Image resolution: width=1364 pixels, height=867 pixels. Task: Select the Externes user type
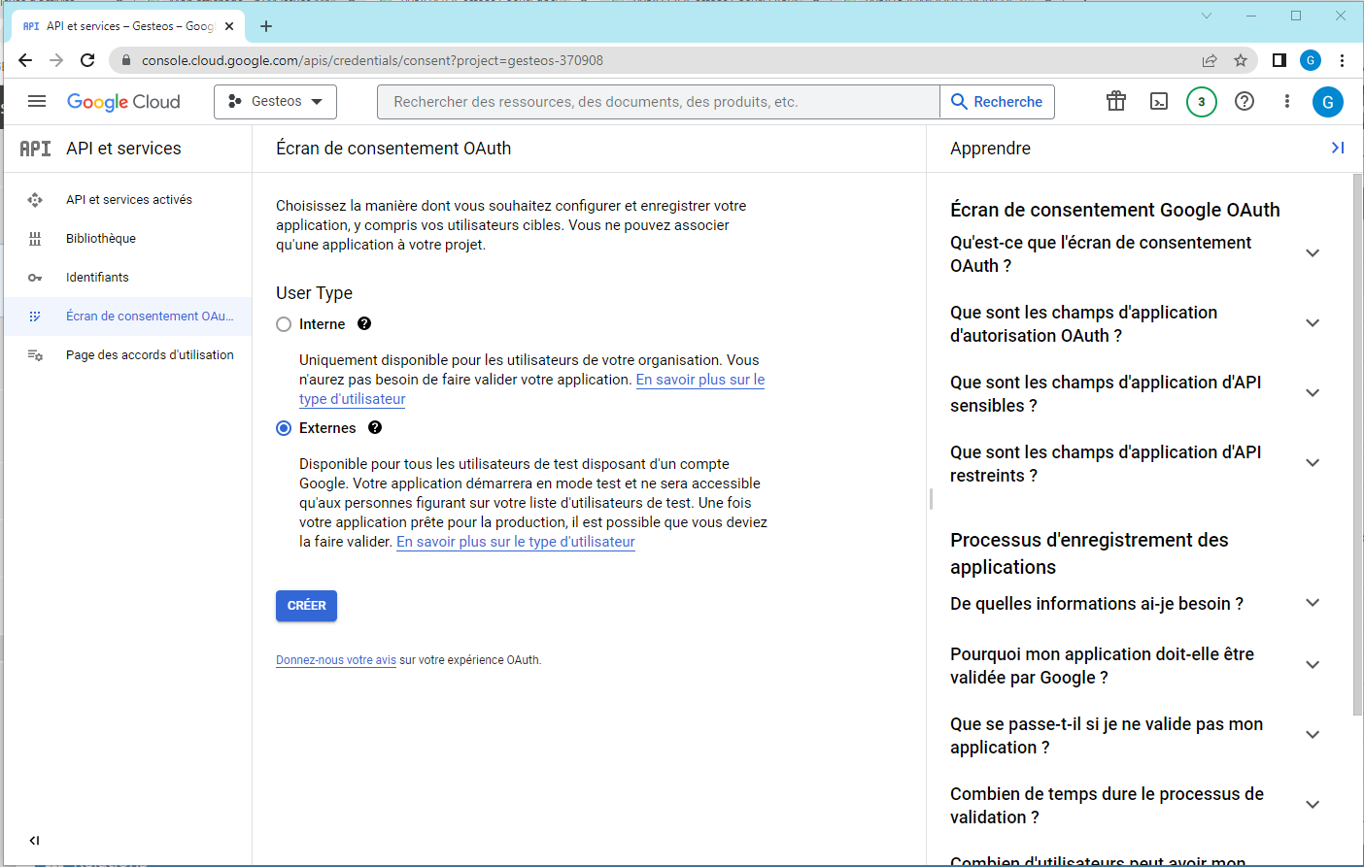[x=284, y=428]
